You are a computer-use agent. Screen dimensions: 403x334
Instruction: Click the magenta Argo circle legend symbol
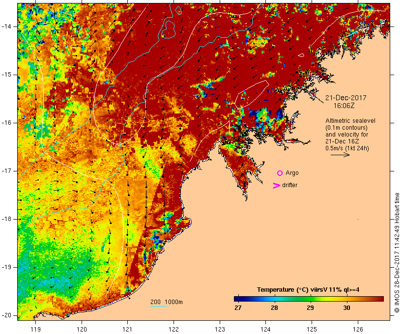[280, 173]
